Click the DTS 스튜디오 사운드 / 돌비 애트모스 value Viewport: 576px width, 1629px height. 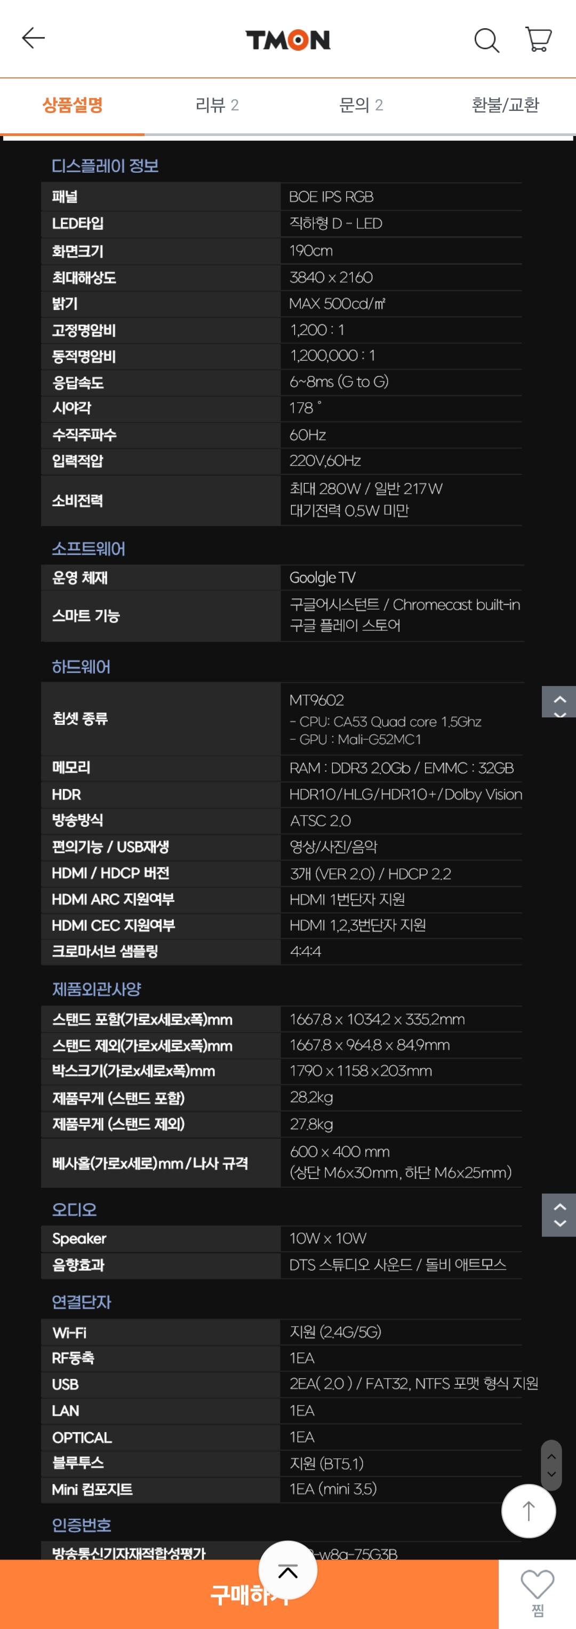398,1265
